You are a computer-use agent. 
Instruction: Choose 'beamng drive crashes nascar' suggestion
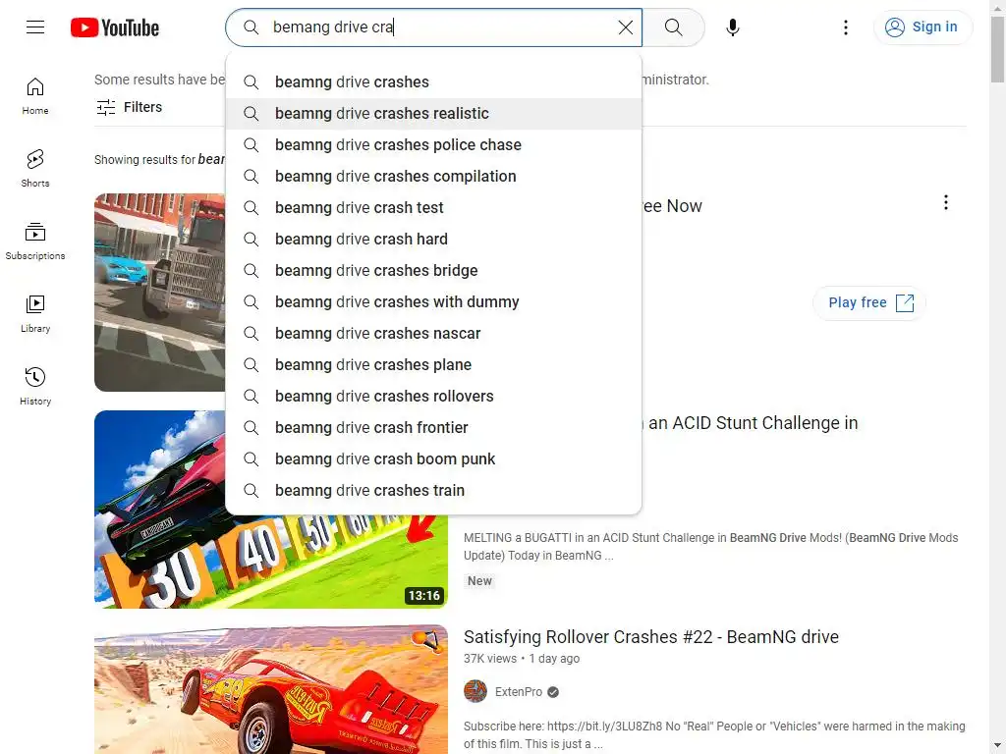click(x=433, y=334)
